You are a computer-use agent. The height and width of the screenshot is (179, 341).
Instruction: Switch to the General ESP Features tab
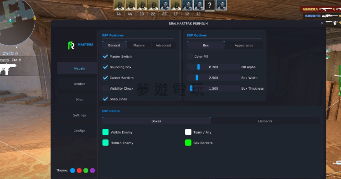[x=114, y=45]
